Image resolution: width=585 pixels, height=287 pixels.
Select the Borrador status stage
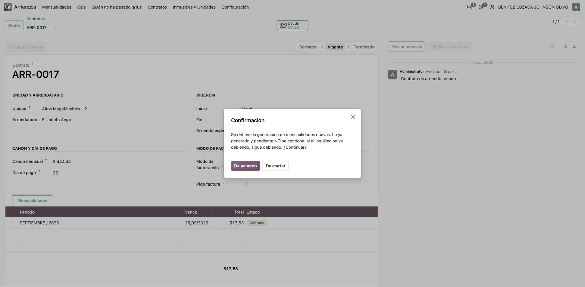[x=308, y=47]
